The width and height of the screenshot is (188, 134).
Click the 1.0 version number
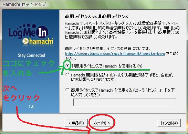32,106
